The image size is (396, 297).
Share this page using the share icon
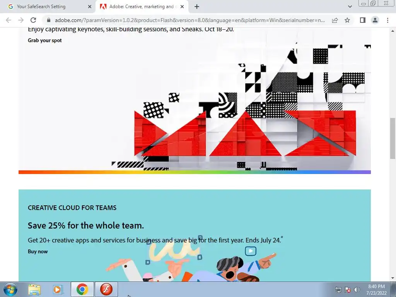point(335,20)
